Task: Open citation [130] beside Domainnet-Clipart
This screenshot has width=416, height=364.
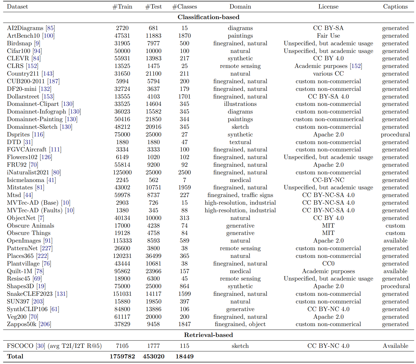Action: click(x=68, y=104)
